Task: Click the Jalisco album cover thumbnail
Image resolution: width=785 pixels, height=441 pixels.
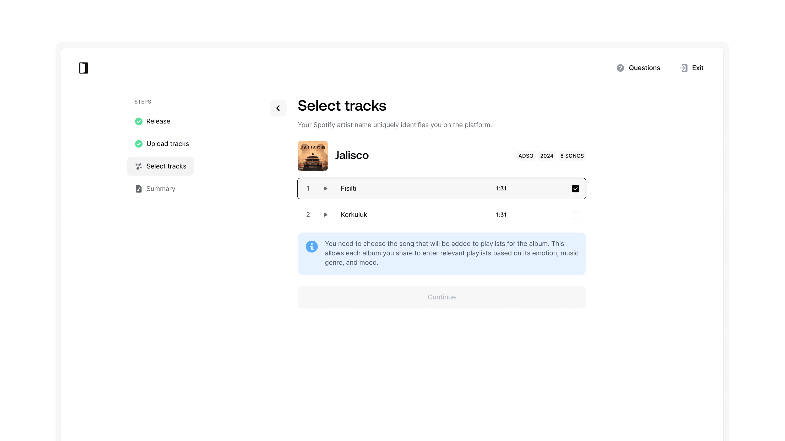Action: pyautogui.click(x=312, y=156)
